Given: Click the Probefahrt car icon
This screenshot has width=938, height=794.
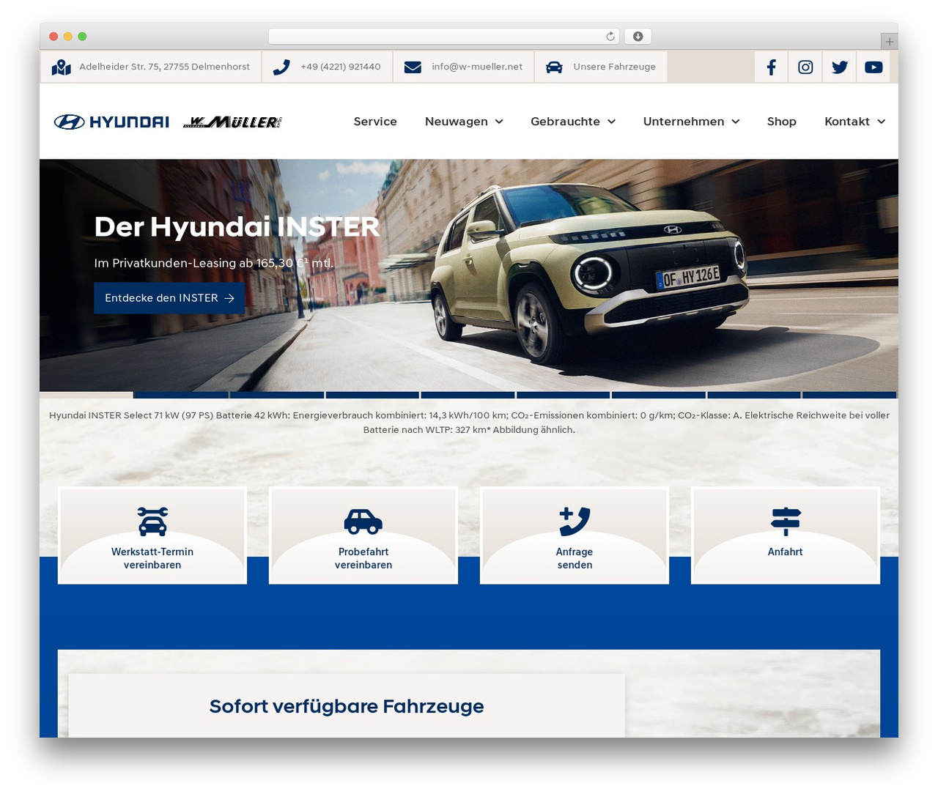Looking at the screenshot, I should coord(363,522).
